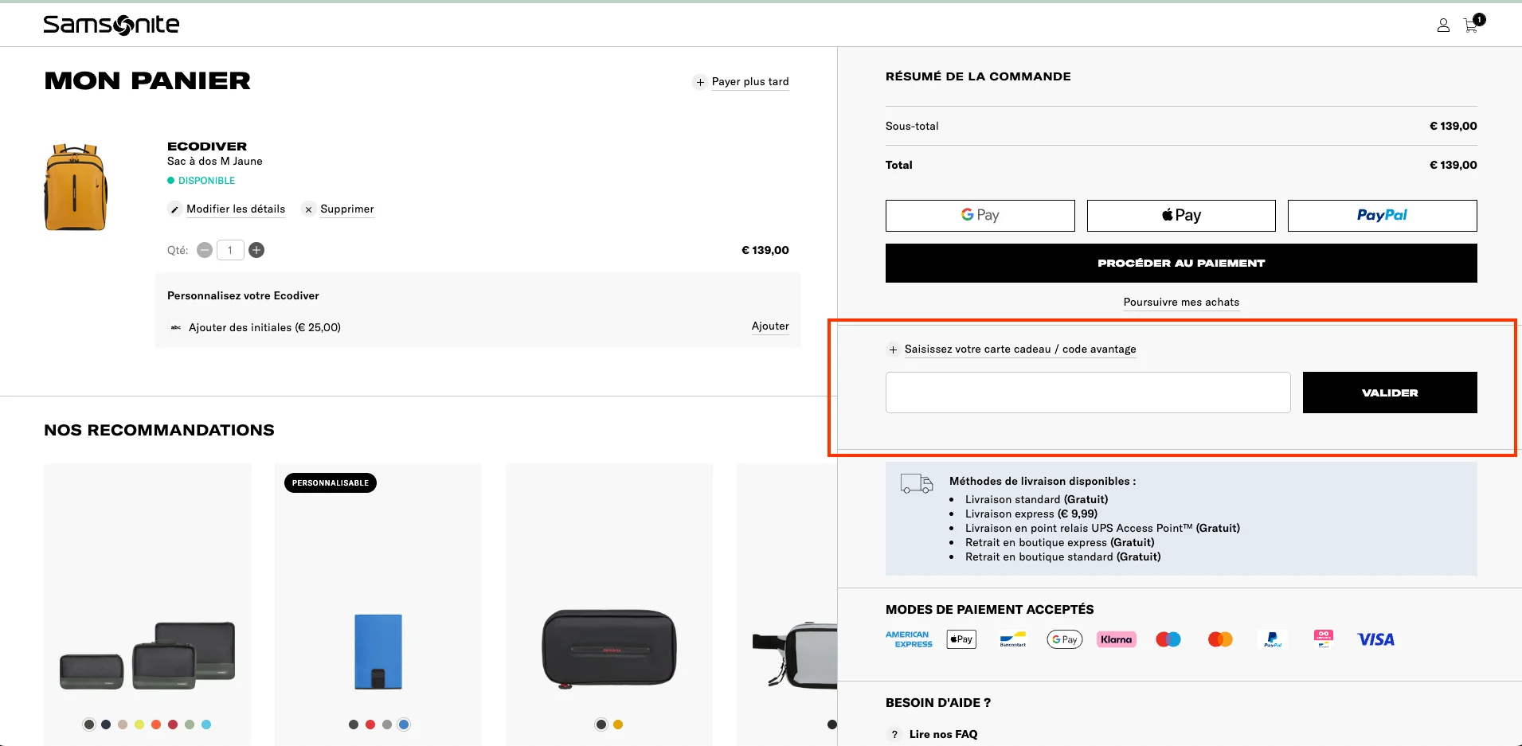Screen dimensions: 1522x746
Task: Pay with Google Pay button
Action: click(980, 216)
